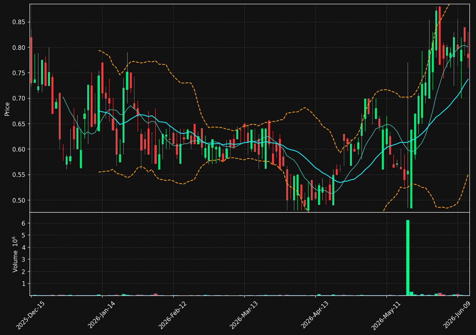This screenshot has height=335, width=476.
Task: Click the volume axis value 3
Action: click(23, 259)
